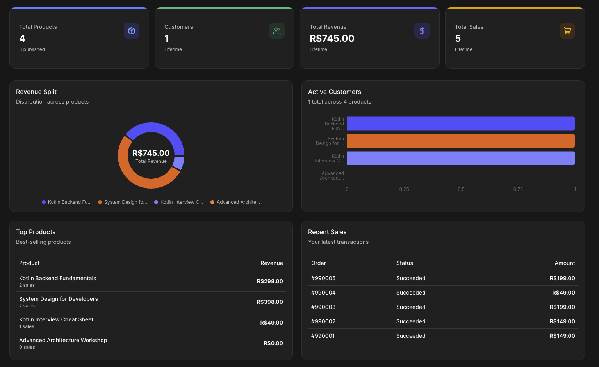Click the Advanced Architect... axis label
The image size is (599, 367).
click(332, 176)
